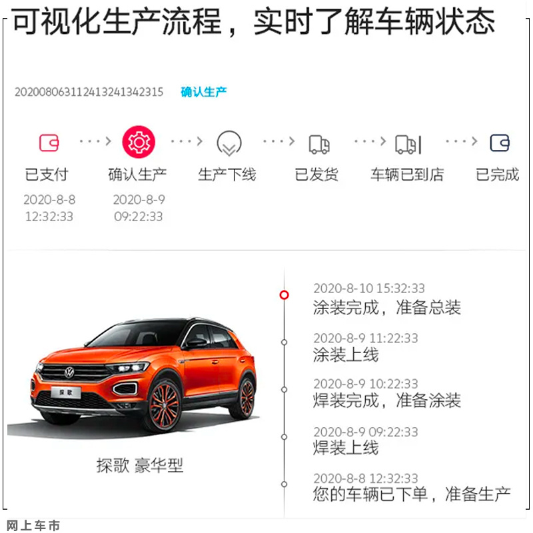Click the 已发货 truck icon

319,145
